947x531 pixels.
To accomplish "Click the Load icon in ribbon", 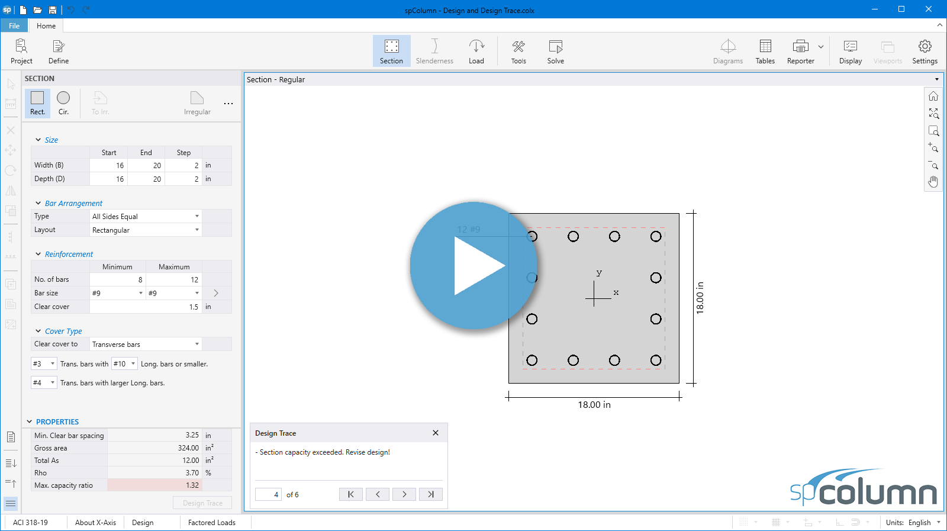I will 476,52.
